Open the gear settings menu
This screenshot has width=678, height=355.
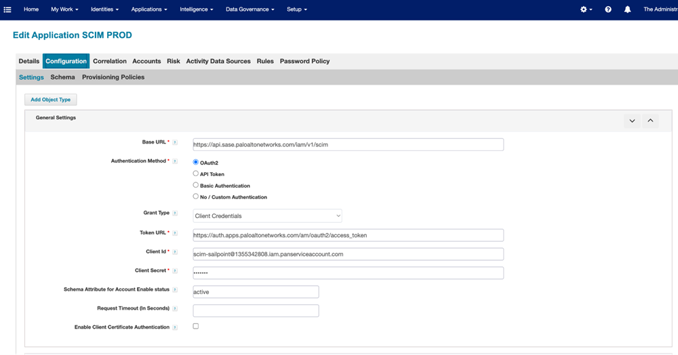[x=584, y=9]
